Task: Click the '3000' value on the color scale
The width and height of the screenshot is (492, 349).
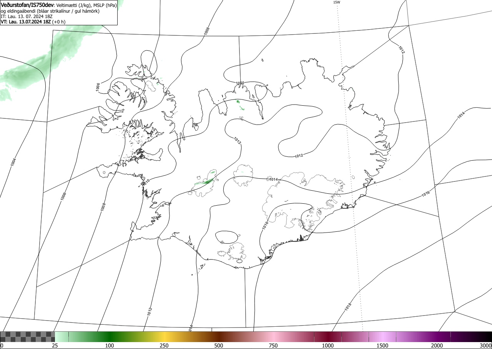Action: [x=485, y=346]
